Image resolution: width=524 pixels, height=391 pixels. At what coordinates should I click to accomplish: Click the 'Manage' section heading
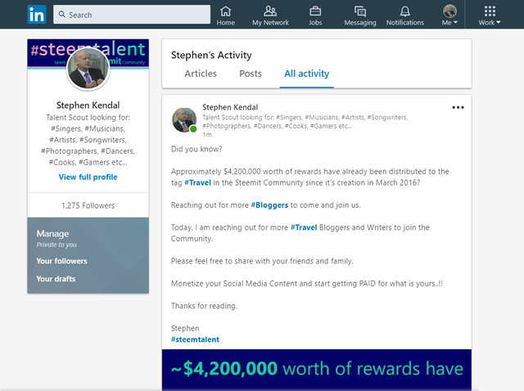52,233
